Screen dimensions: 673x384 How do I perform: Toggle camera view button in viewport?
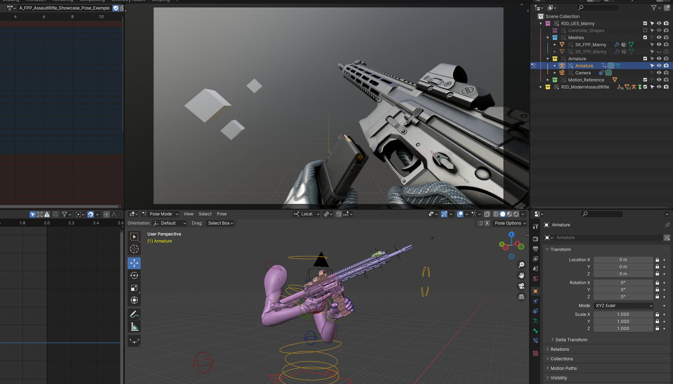(x=521, y=286)
